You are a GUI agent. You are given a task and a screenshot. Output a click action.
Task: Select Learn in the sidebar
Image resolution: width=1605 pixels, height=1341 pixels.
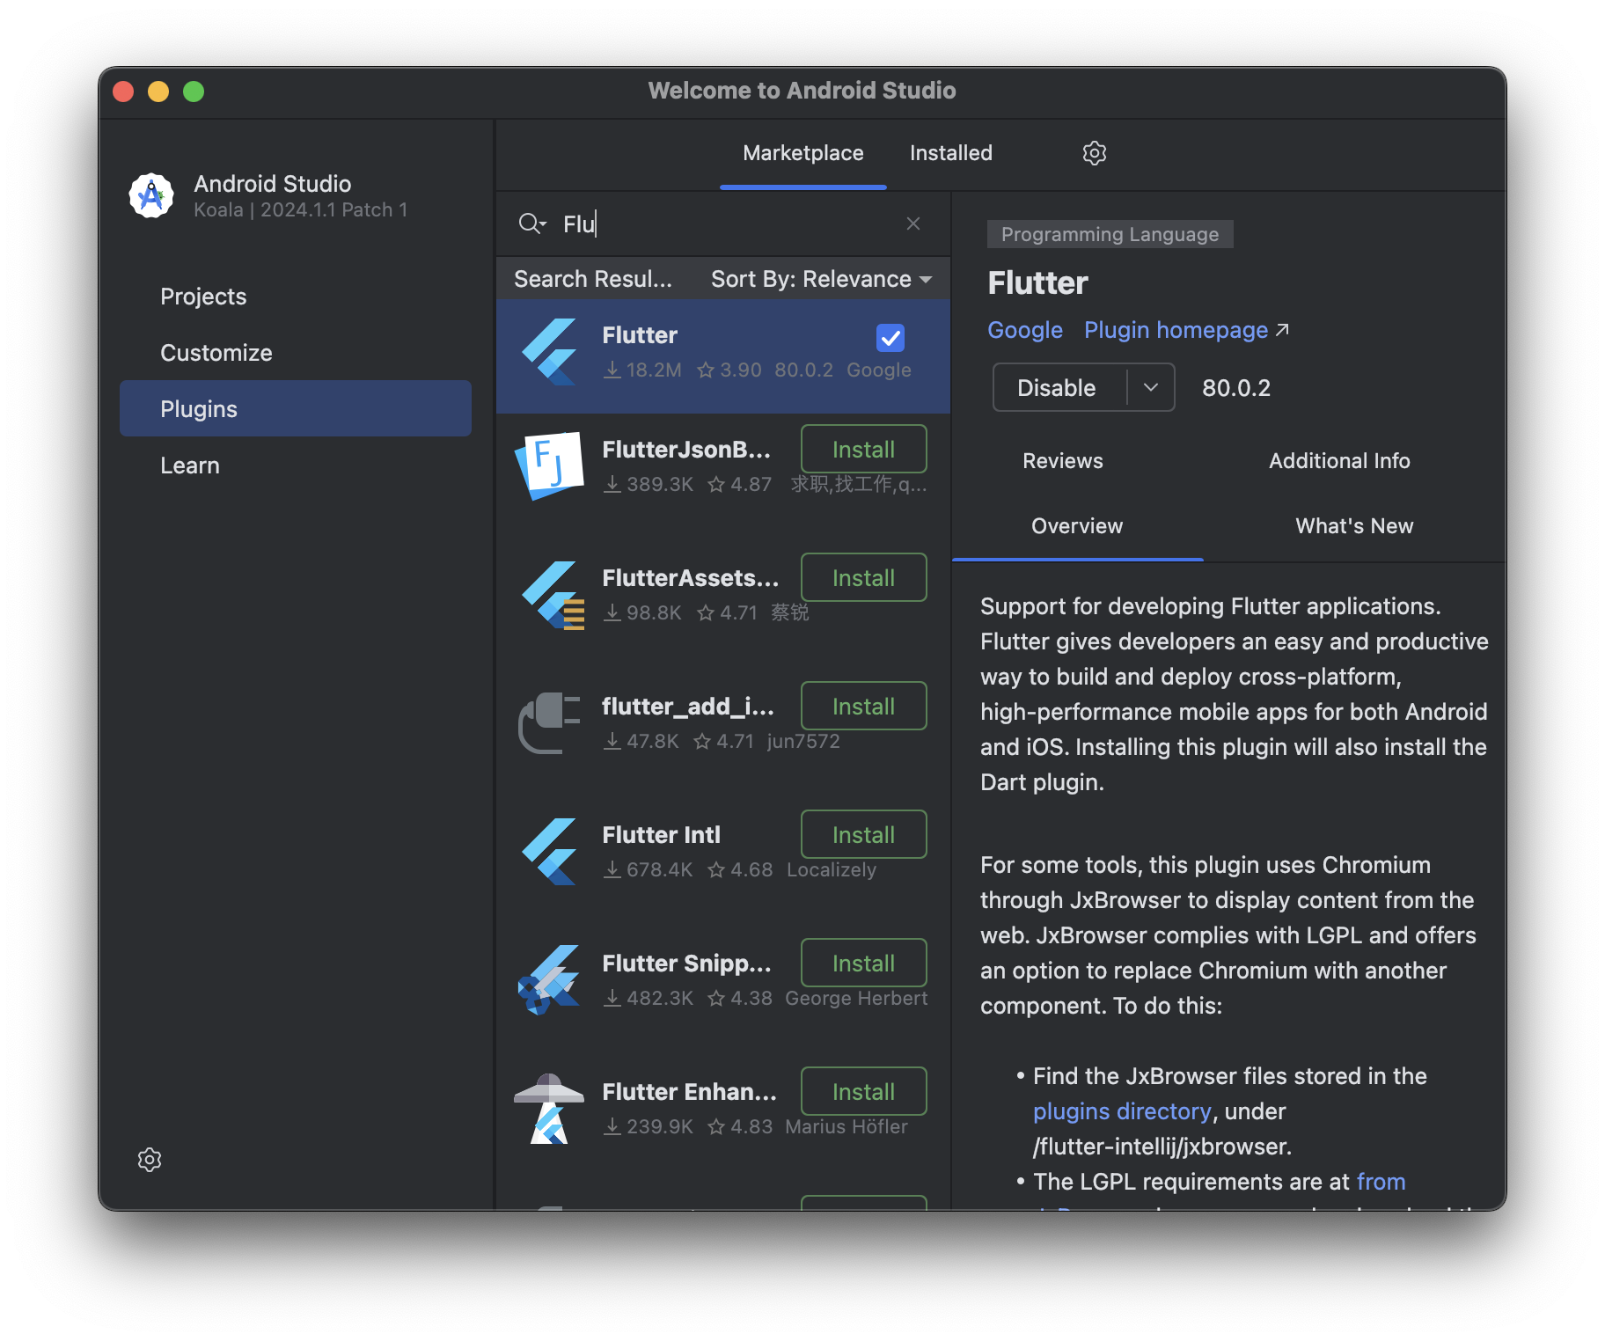(x=190, y=465)
